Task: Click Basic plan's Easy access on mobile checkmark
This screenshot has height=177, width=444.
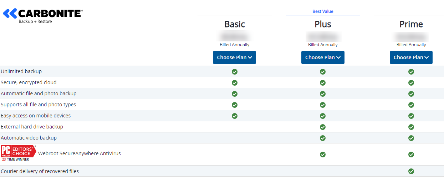Action: 234,116
